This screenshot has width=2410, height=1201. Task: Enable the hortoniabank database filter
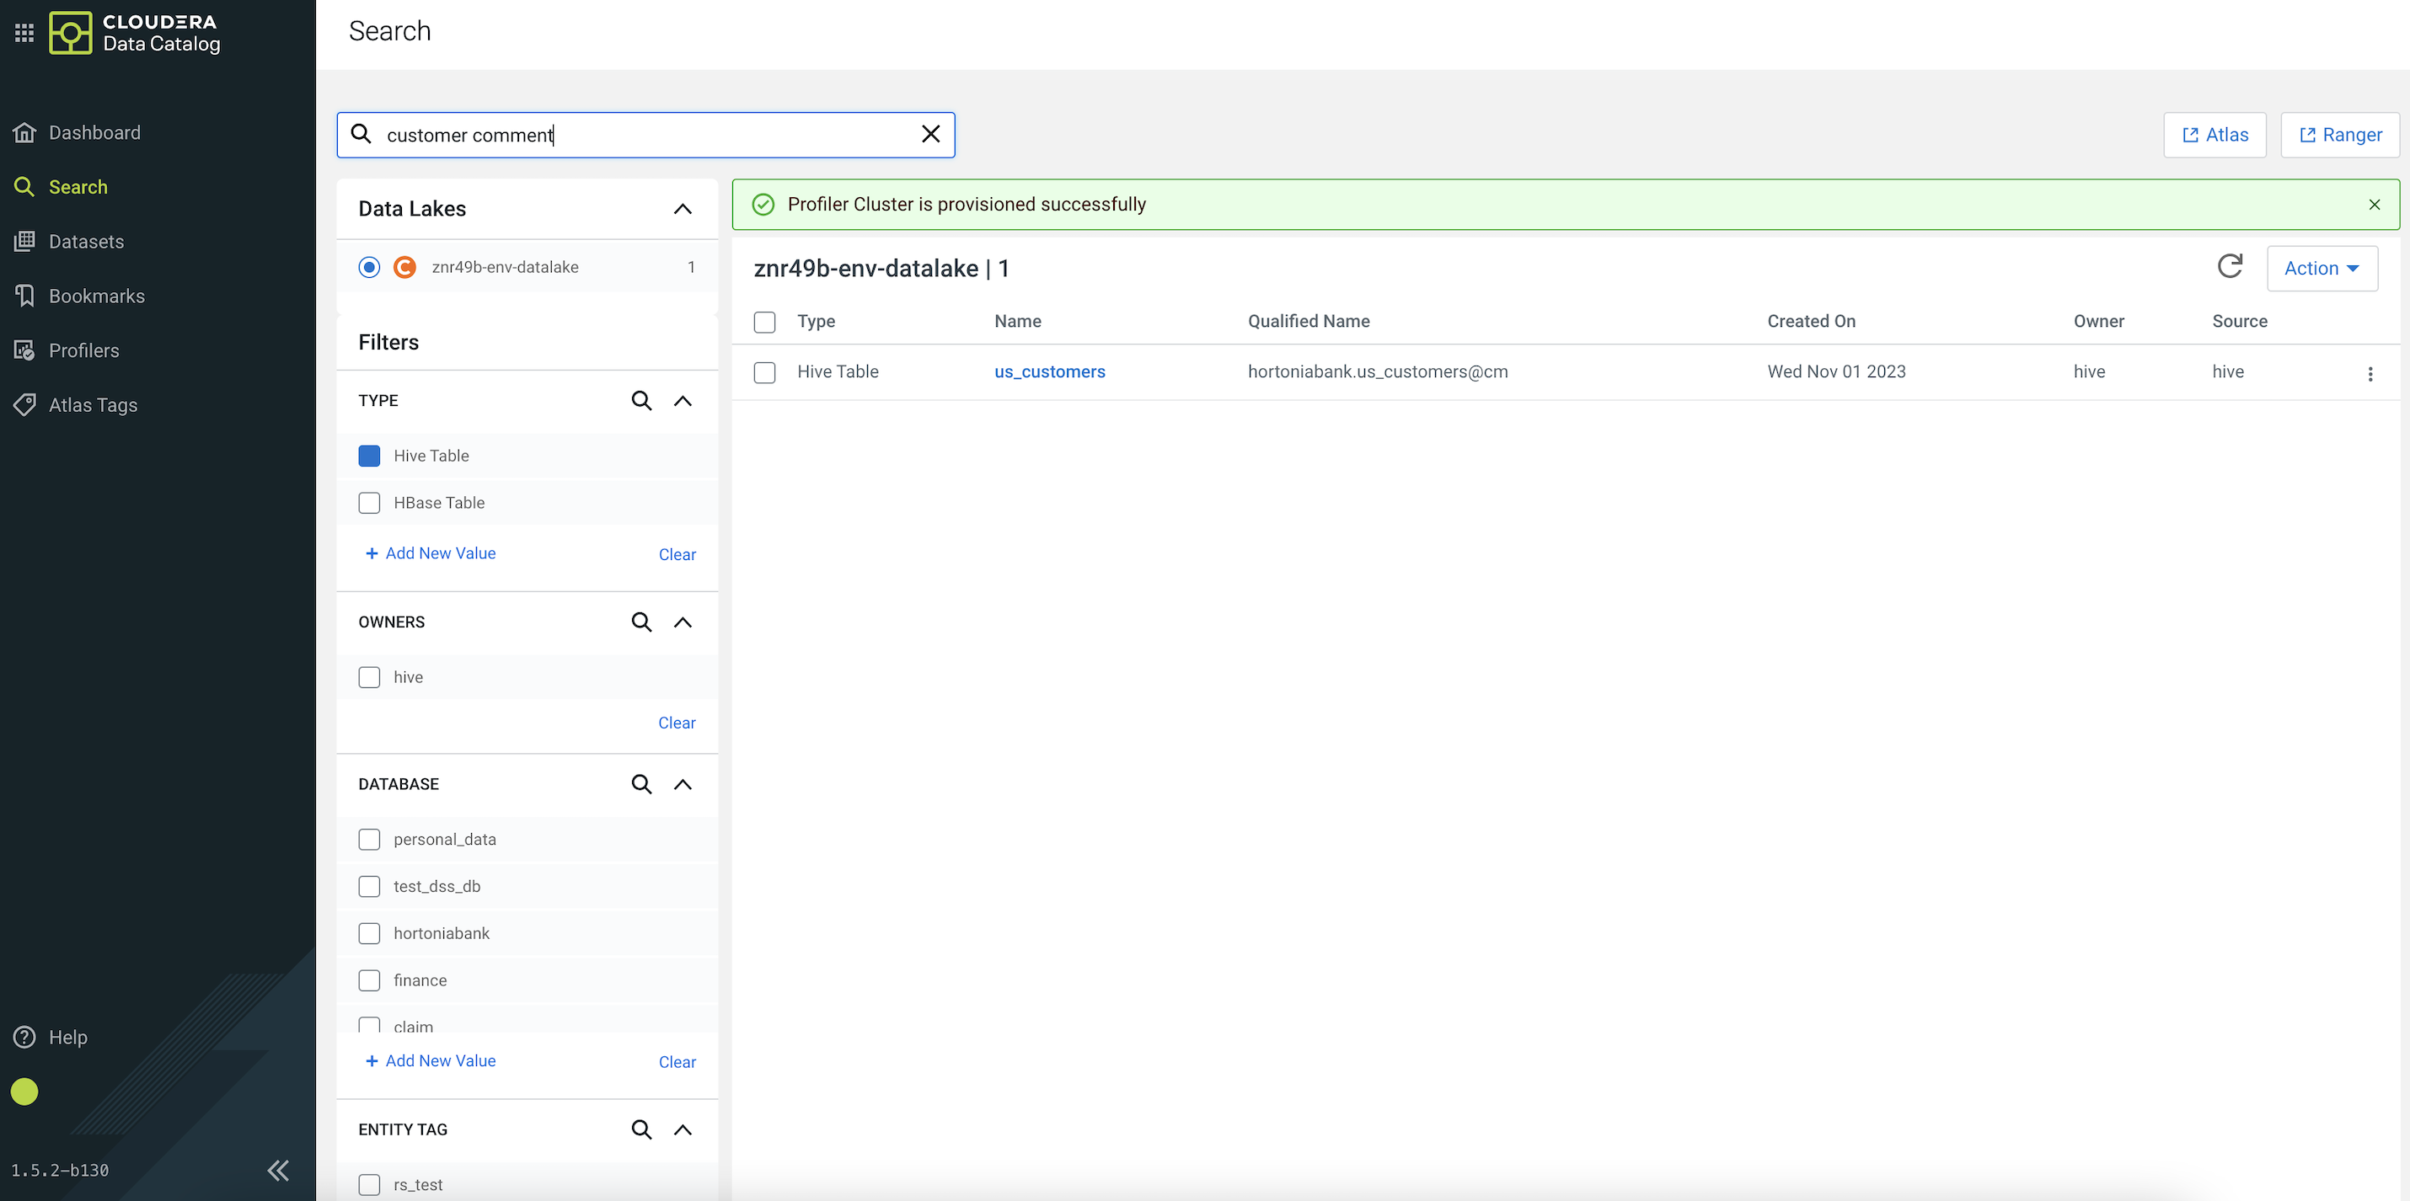[x=370, y=932]
